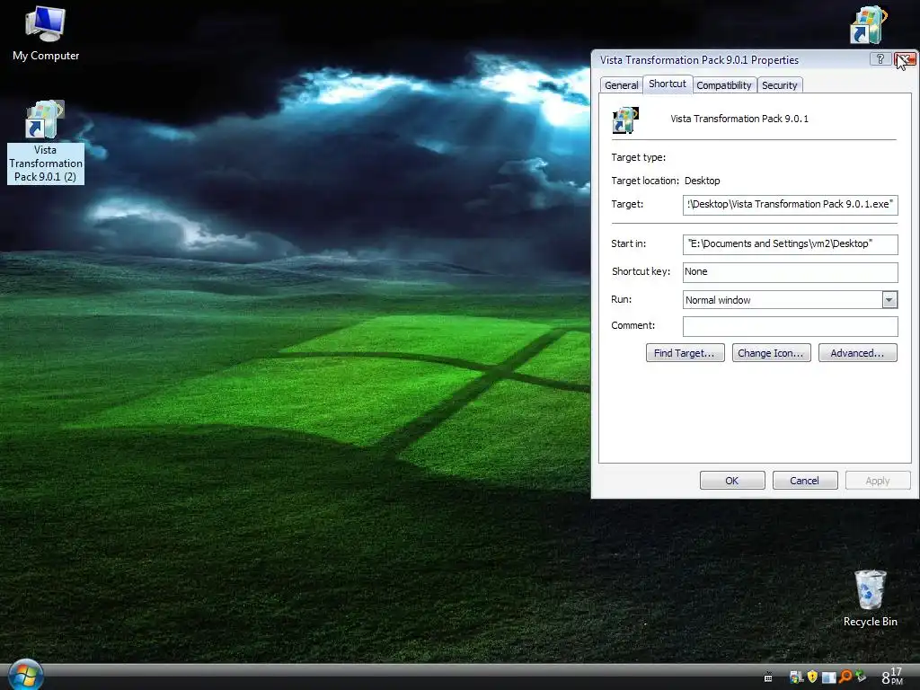The width and height of the screenshot is (920, 690).
Task: Click the Change Icon... button
Action: [x=772, y=353]
